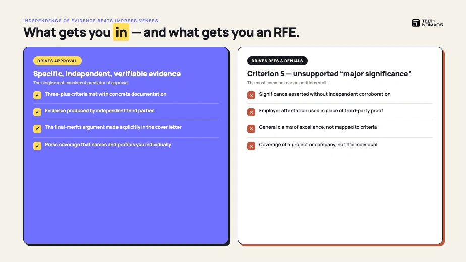Click red X beside 'Coverage of a project or company'
The width and height of the screenshot is (466, 262).
[251, 146]
